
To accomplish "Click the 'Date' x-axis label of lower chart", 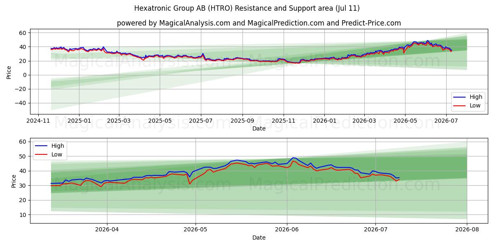I will pyautogui.click(x=259, y=238).
